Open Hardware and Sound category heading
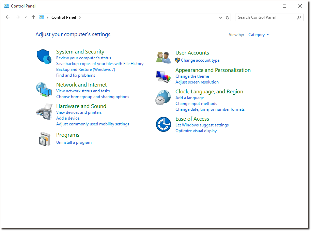The image size is (311, 231). (81, 106)
